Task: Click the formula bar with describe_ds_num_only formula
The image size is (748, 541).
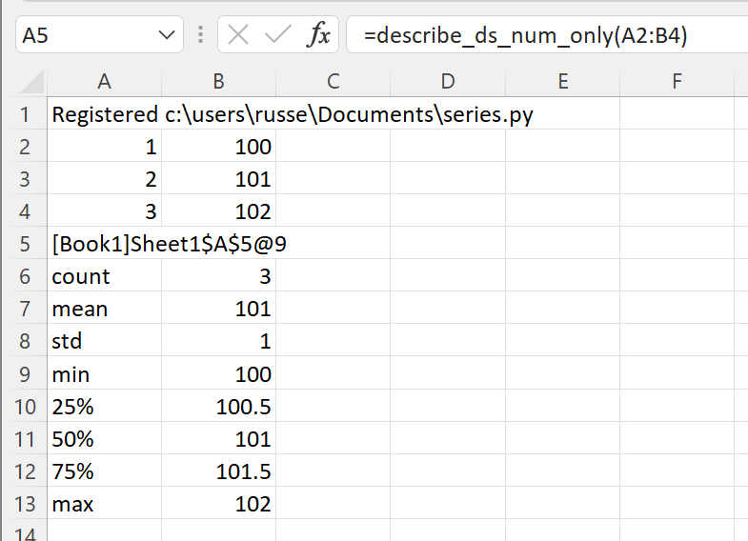Action: [547, 35]
